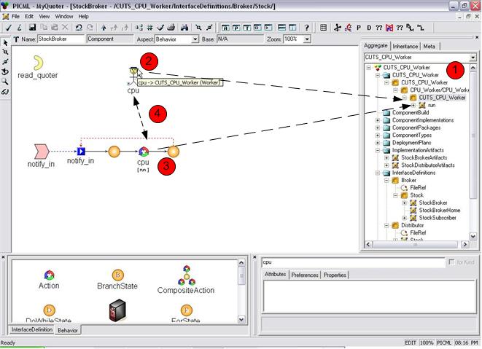This screenshot has width=482, height=349.
Task: Open the Zoom 100% dropdown
Action: pyautogui.click(x=295, y=39)
